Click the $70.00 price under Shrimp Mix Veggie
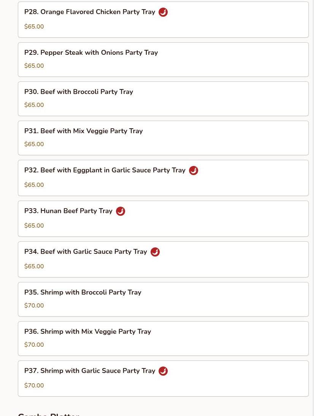 point(34,345)
